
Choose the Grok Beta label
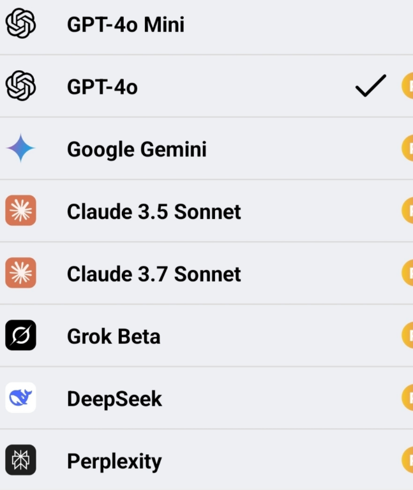click(x=114, y=336)
